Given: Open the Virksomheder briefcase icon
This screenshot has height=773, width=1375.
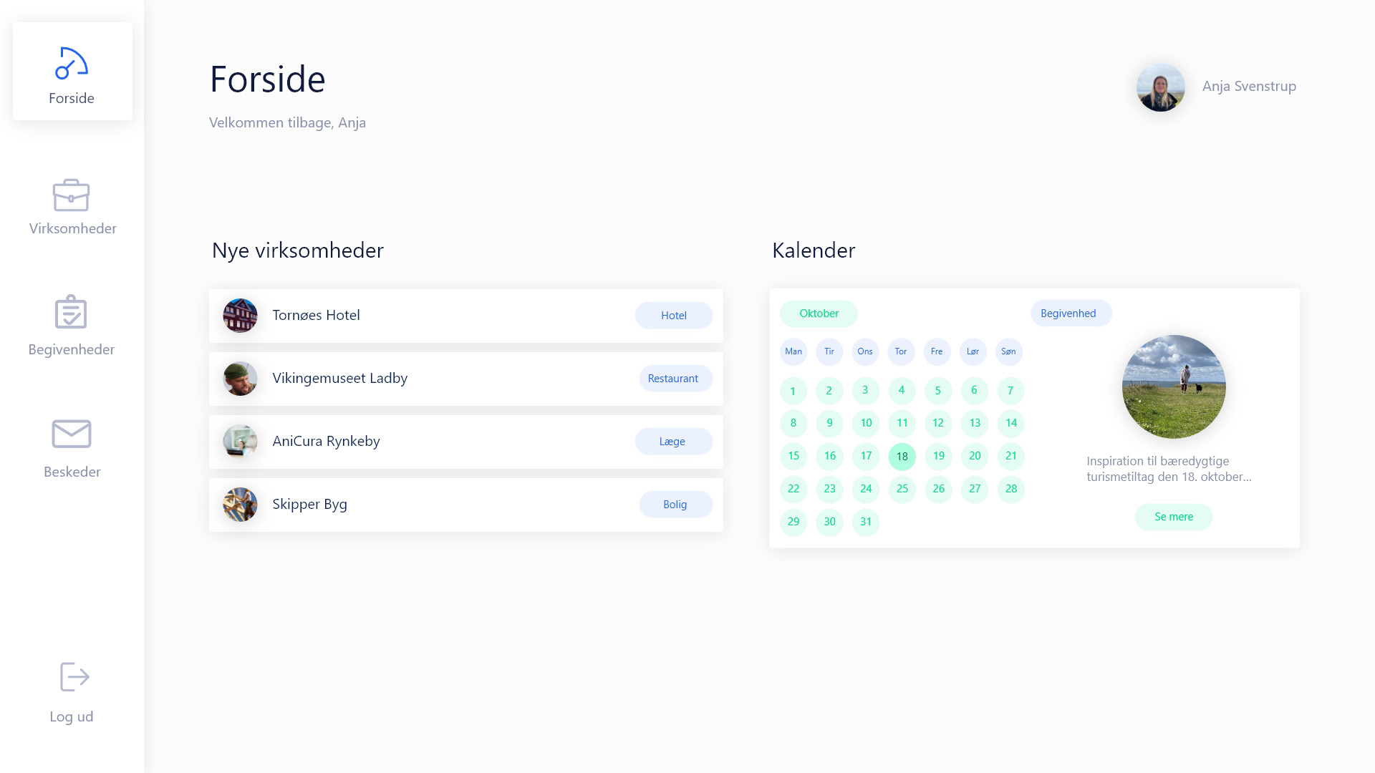Looking at the screenshot, I should tap(71, 195).
